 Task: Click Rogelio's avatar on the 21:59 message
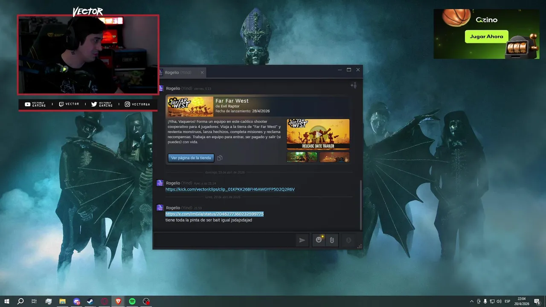[x=160, y=208]
